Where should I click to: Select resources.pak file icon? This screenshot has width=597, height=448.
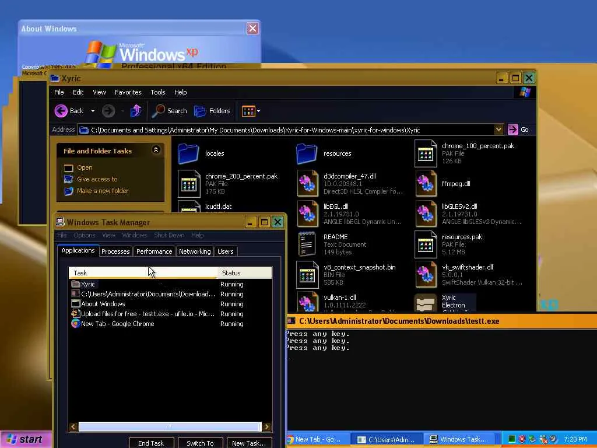426,244
